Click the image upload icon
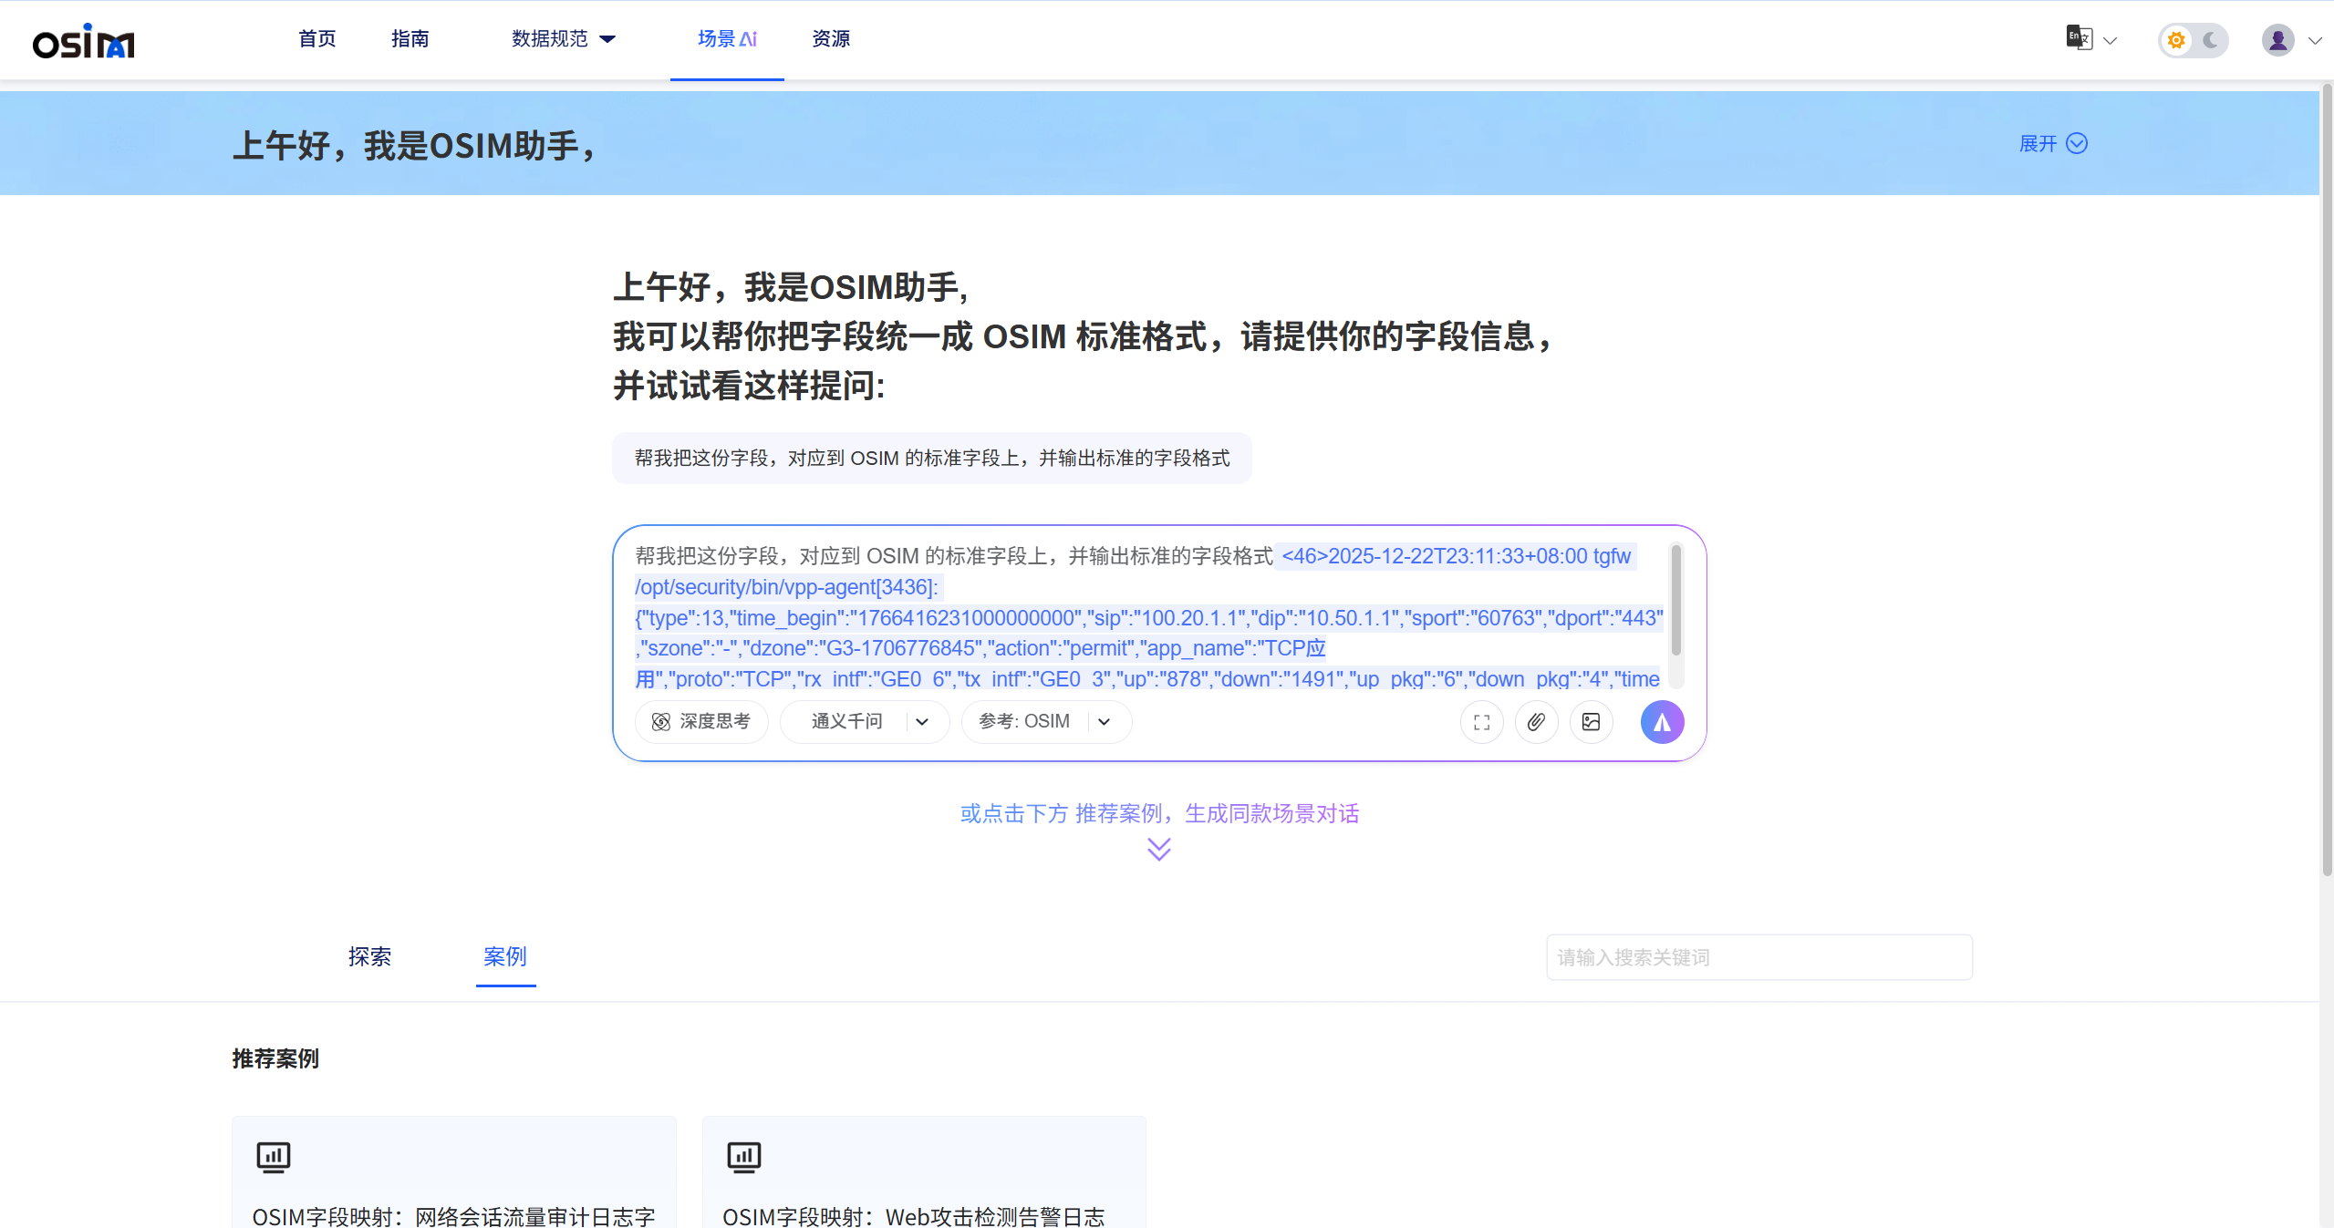 (x=1591, y=722)
